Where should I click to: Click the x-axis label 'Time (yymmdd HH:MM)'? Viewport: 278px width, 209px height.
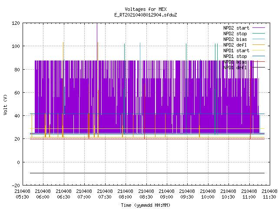pos(146,205)
